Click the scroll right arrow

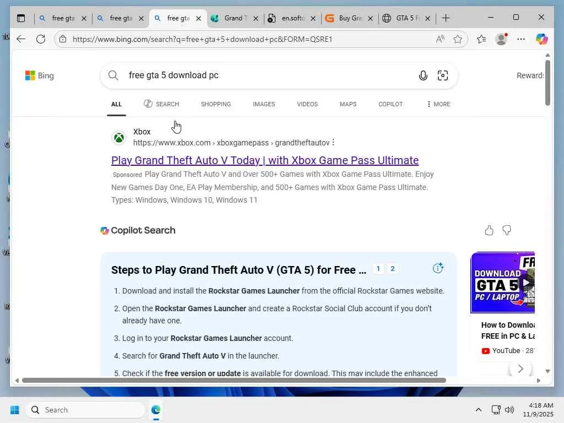(539, 380)
